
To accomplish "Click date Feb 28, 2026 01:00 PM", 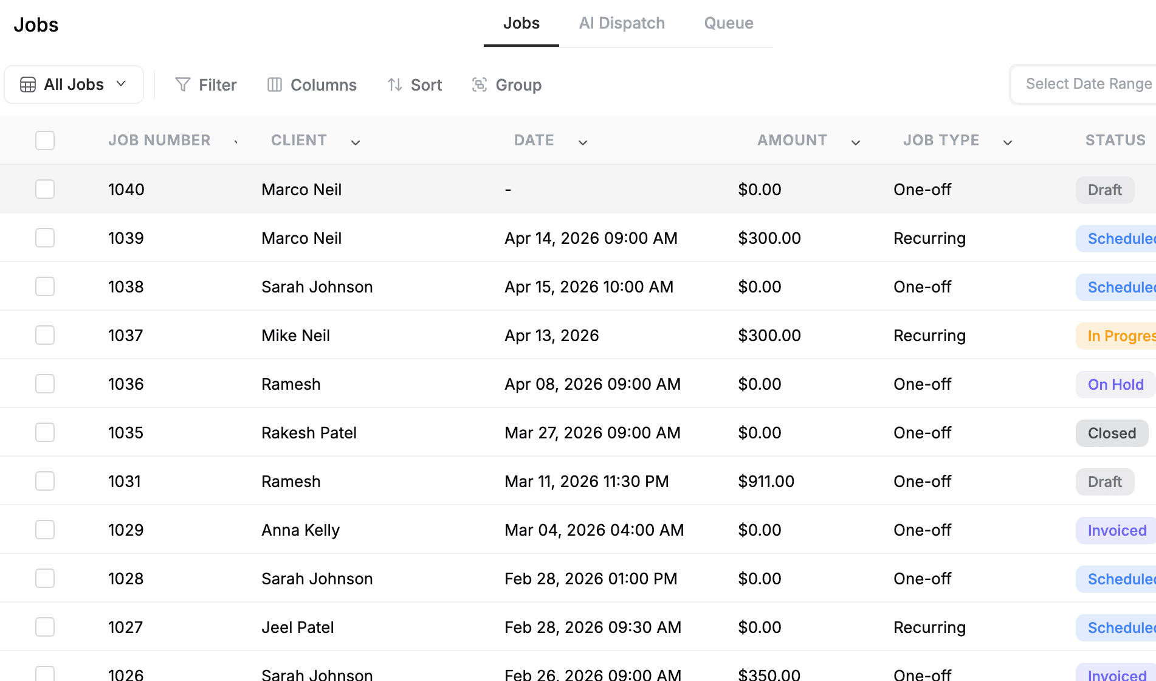I will point(591,579).
